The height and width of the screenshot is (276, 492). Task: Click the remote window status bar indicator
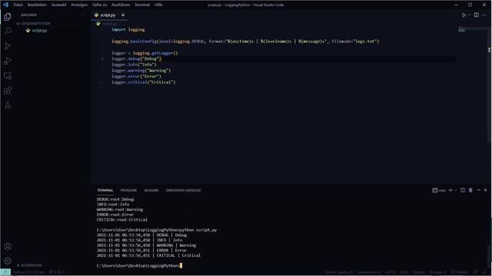pos(5,272)
